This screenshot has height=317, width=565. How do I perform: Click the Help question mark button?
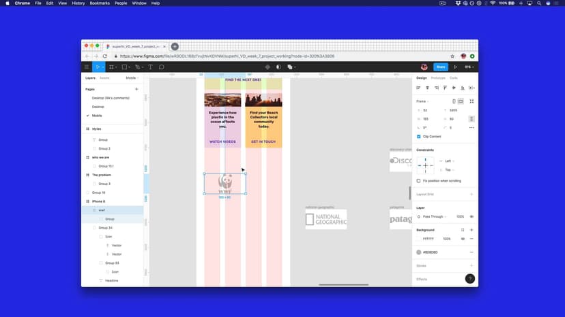pyautogui.click(x=469, y=279)
